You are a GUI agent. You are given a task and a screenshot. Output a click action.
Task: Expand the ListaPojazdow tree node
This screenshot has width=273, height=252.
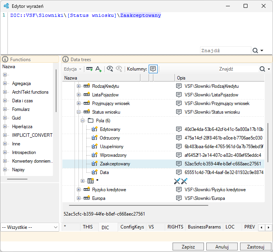point(79,95)
